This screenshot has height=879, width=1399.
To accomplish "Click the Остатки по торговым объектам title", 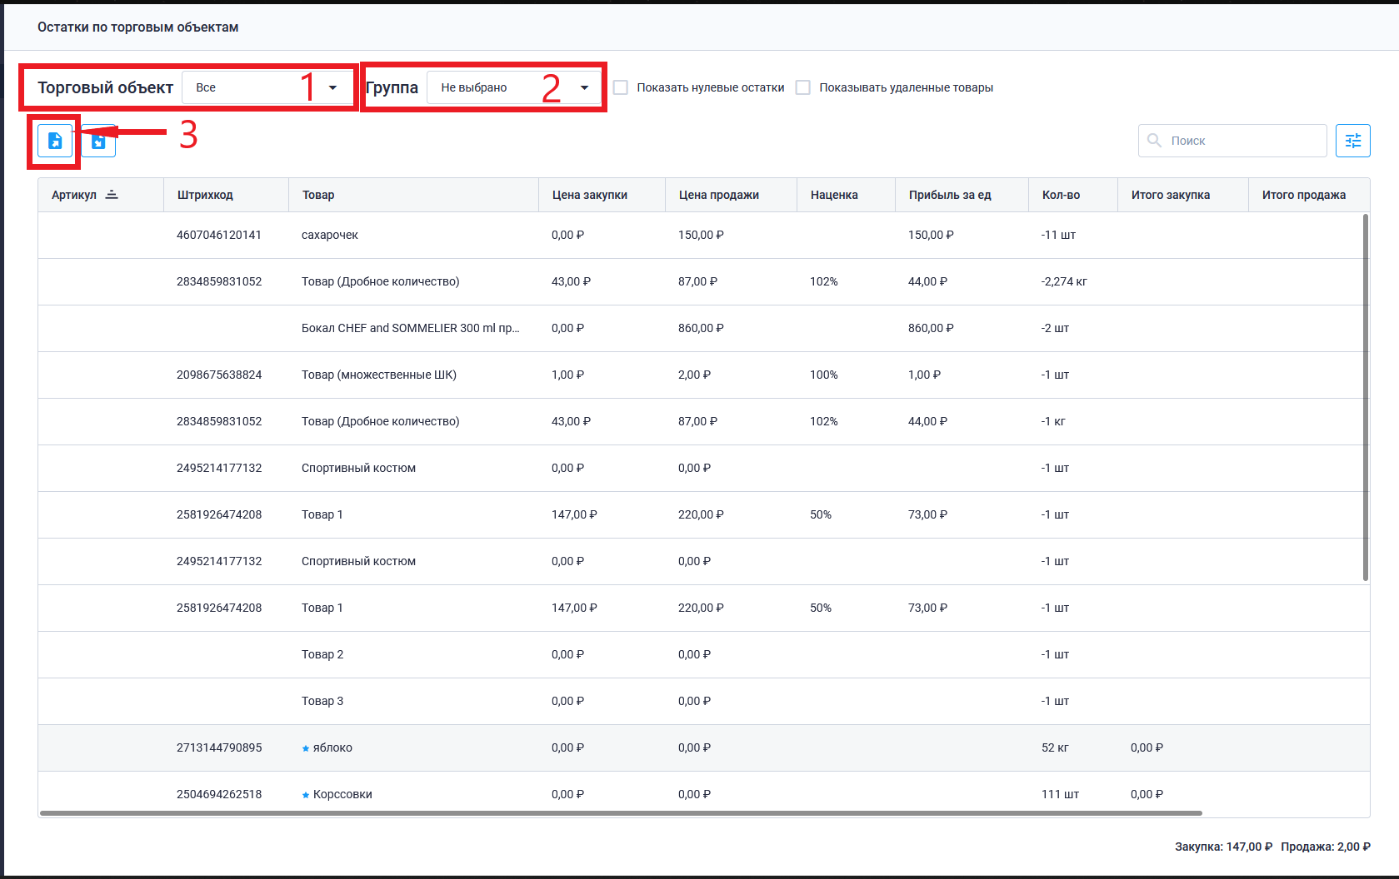I will [x=137, y=27].
